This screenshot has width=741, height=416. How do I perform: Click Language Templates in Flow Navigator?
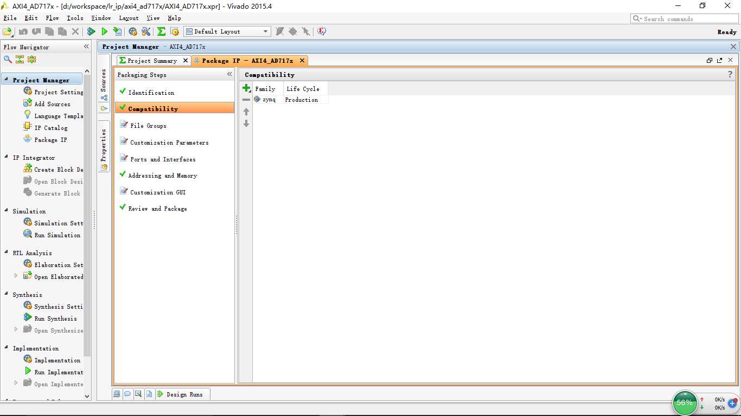[59, 115]
